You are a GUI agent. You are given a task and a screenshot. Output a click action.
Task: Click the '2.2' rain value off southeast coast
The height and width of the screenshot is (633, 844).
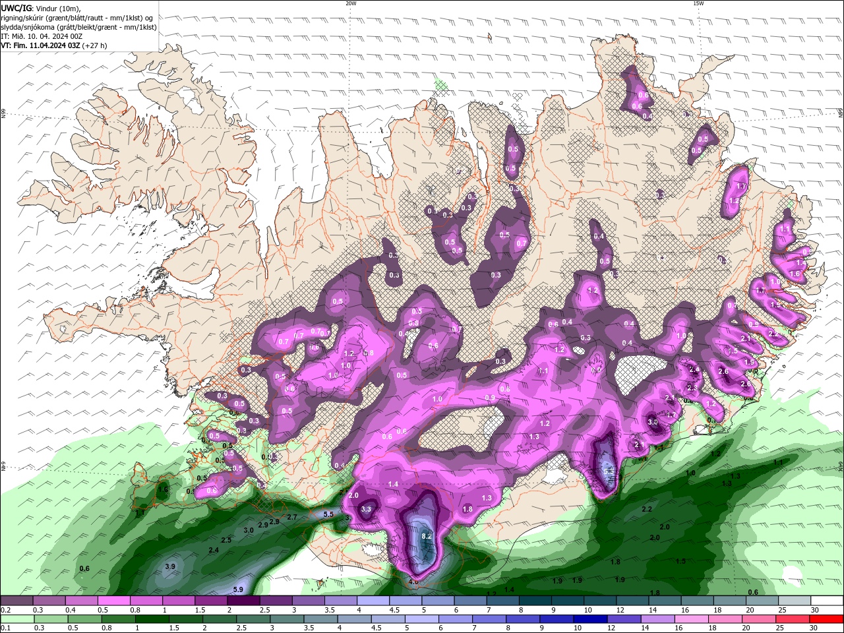click(x=647, y=510)
